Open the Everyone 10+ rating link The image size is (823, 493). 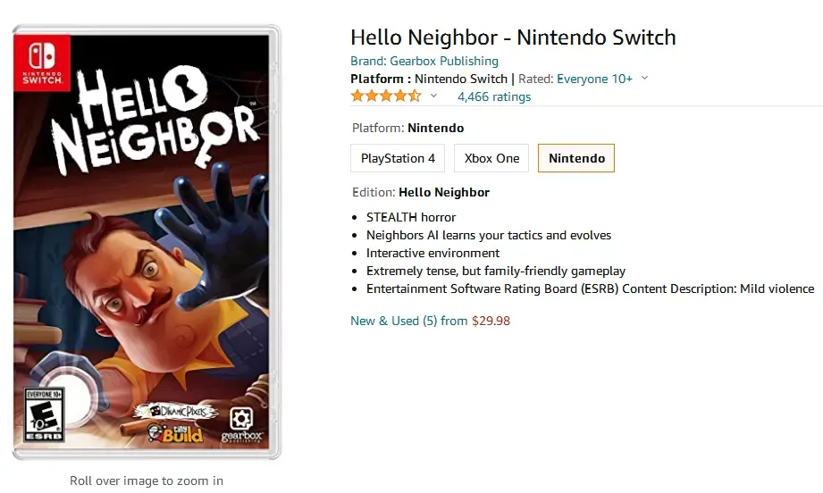click(594, 79)
